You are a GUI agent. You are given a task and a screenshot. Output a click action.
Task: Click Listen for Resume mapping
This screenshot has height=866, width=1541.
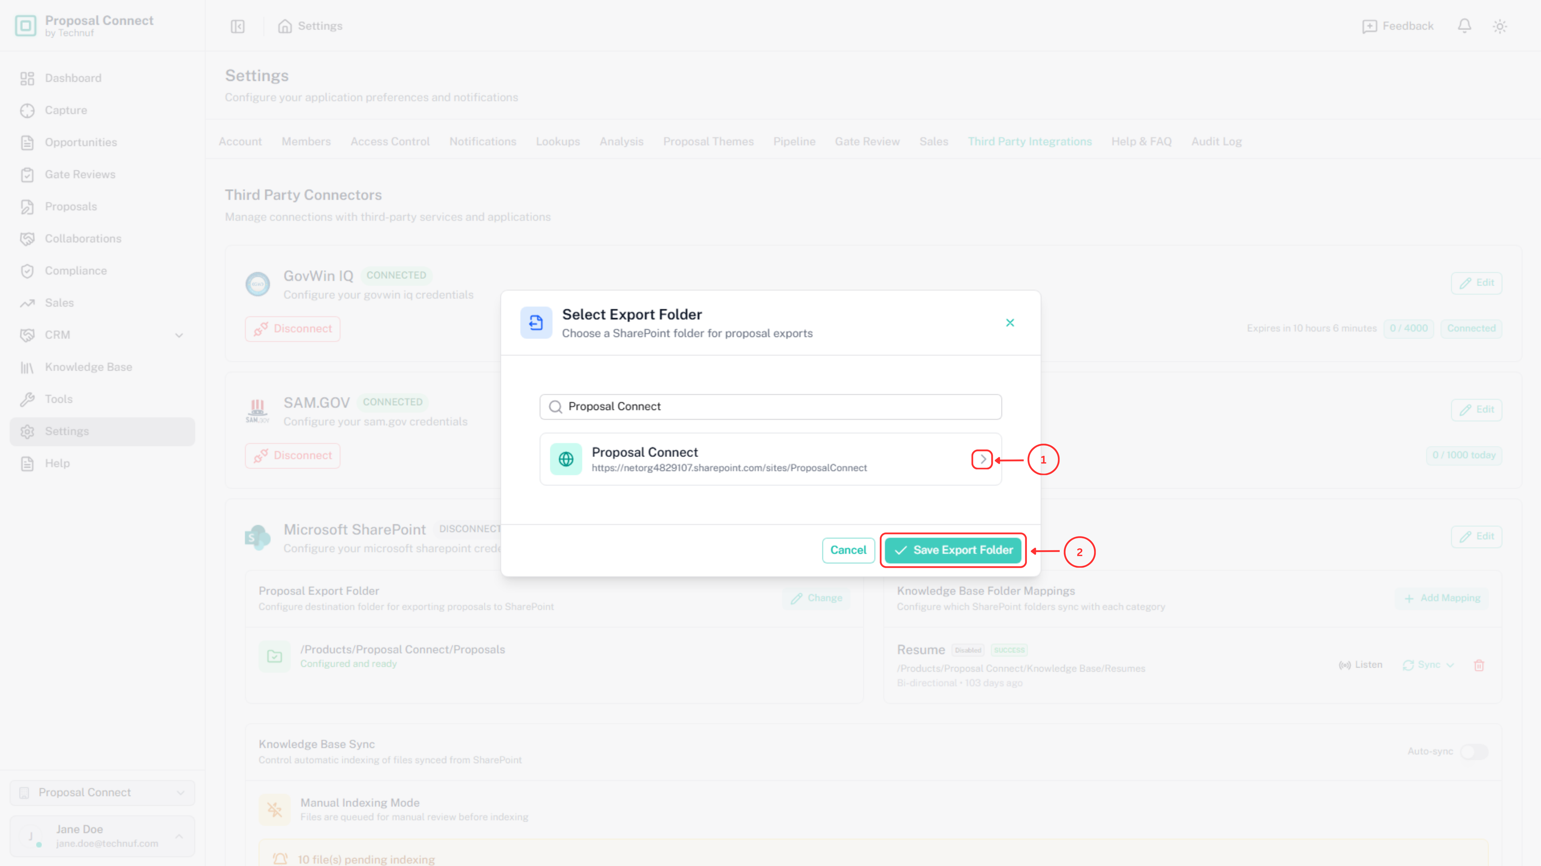tap(1360, 665)
